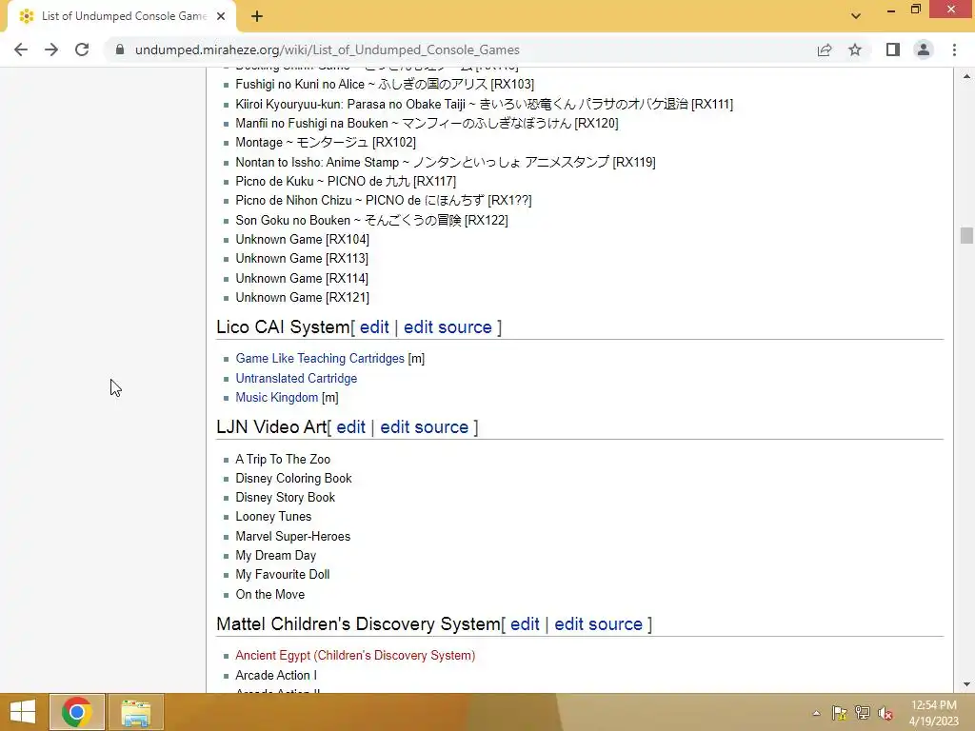
Task: Click the site security lock icon
Action: click(120, 49)
